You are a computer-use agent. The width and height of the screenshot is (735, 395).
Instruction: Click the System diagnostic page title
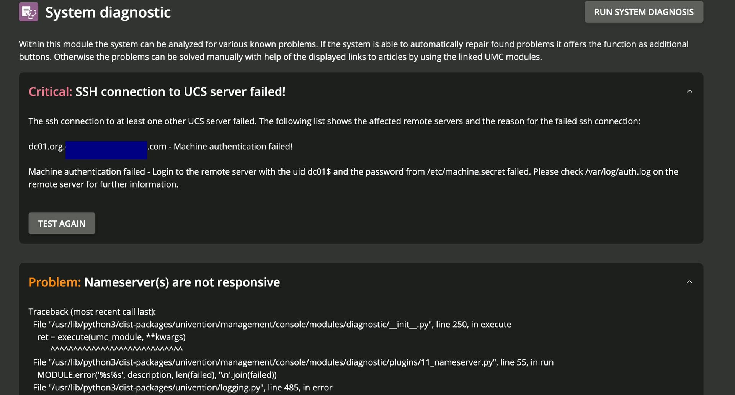108,12
